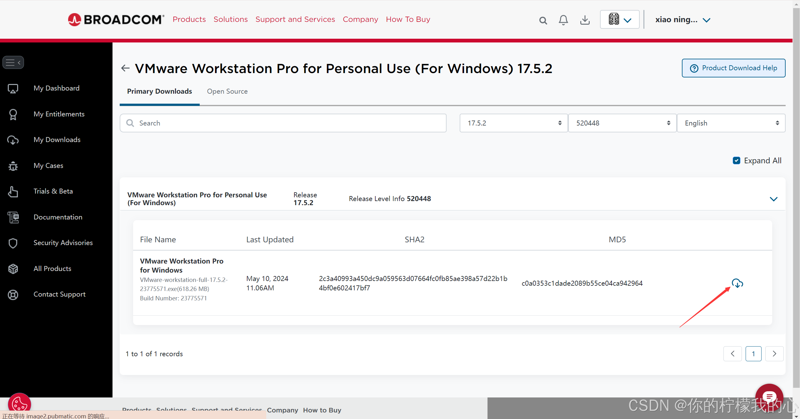Open notifications bell icon
This screenshot has height=419, width=800.
(x=563, y=20)
